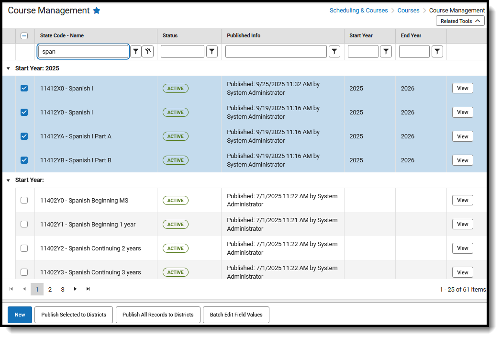
Task: Click inside the Status filter text box
Action: click(x=182, y=51)
